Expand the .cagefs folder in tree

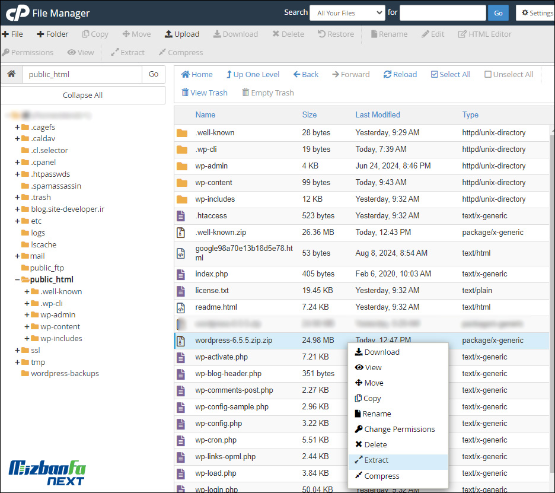pos(17,127)
